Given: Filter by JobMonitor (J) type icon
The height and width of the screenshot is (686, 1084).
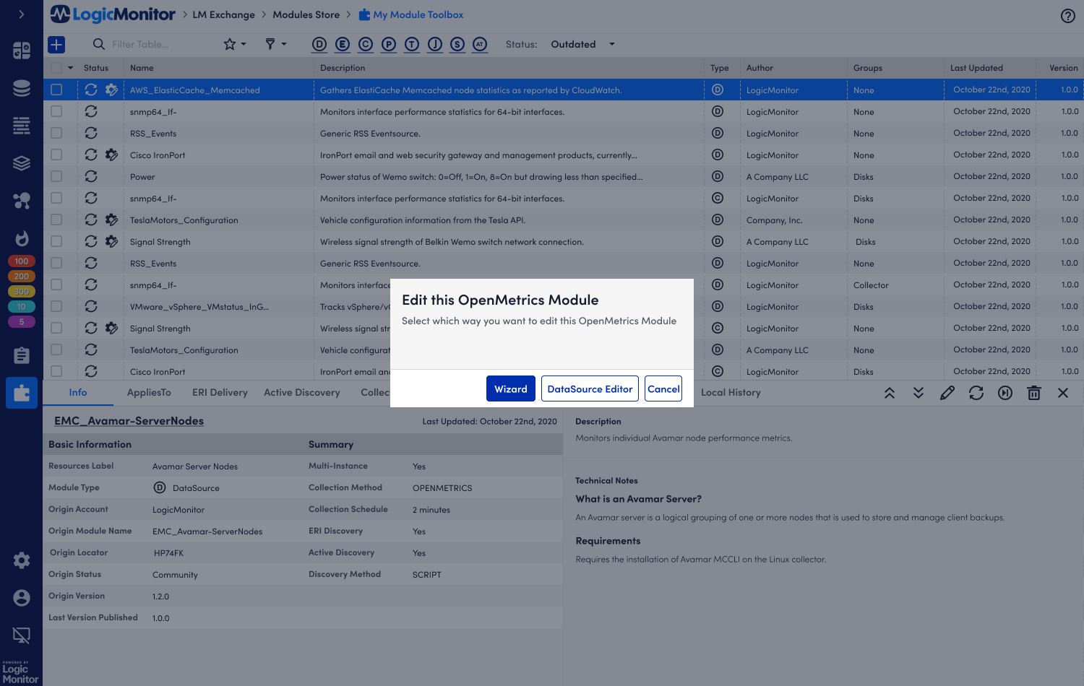Looking at the screenshot, I should coord(435,45).
